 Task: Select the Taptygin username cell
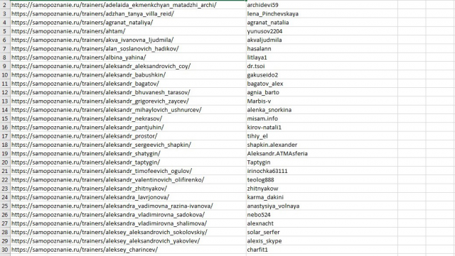tap(322, 162)
